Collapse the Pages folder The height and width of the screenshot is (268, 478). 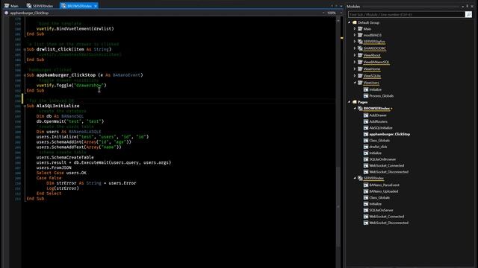tap(350, 102)
